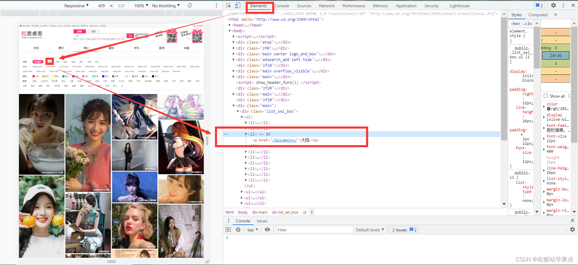The width and height of the screenshot is (578, 265).
Task: Open DevTools settings gear
Action: tap(553, 5)
